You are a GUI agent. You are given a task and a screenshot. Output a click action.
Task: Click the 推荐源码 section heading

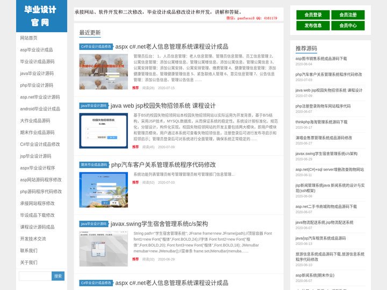click(306, 48)
